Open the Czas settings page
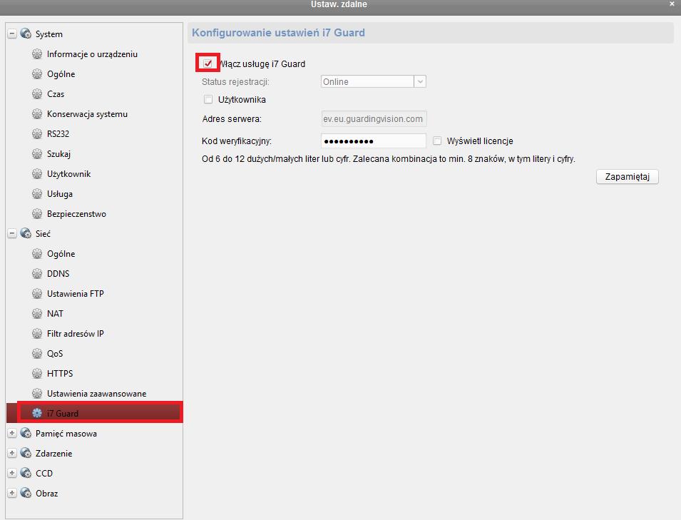Screen dimensions: 681x520 pyautogui.click(x=56, y=94)
